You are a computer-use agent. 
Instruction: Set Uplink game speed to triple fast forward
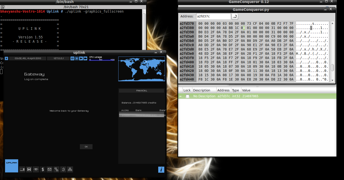pyautogui.click(x=85, y=58)
